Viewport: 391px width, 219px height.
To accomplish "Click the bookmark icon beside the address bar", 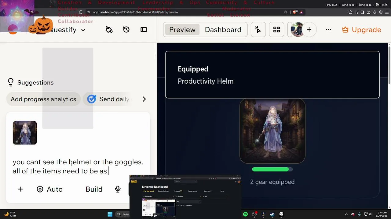I will (81, 12).
